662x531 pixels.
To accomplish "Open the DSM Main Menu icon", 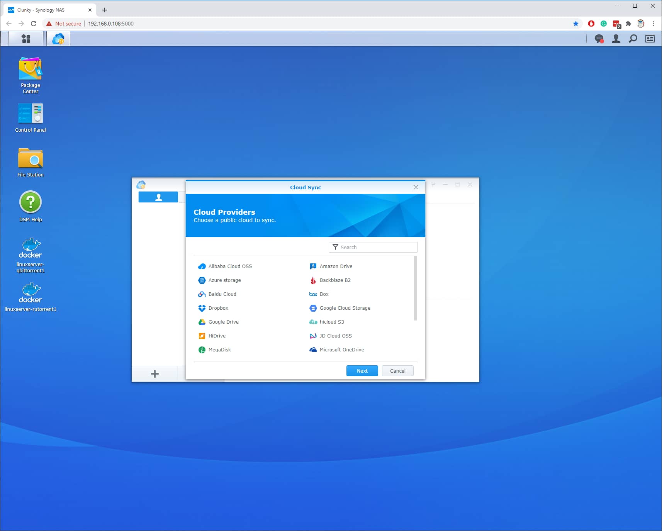I will click(26, 39).
